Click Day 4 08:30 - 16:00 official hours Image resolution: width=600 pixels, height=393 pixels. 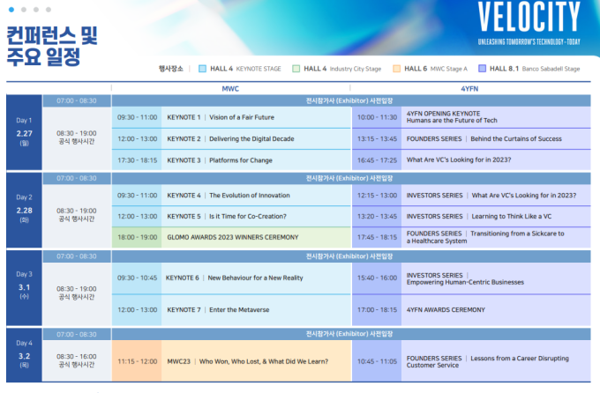click(x=77, y=360)
